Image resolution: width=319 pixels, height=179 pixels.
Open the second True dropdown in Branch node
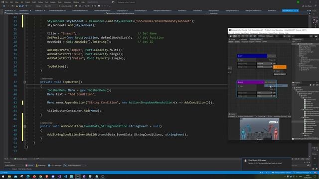(265, 96)
